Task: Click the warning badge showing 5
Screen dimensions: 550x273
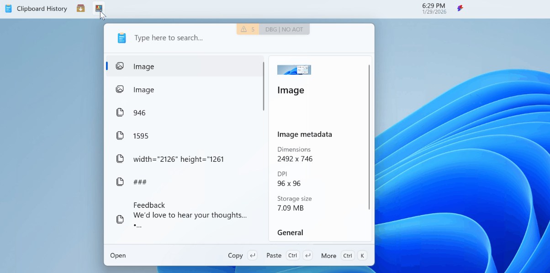Action: [248, 29]
